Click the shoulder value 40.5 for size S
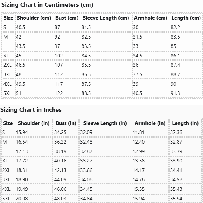The height and width of the screenshot is (203, 203). point(21,27)
